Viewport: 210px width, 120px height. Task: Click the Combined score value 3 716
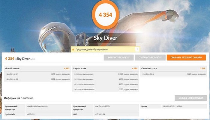202,68
